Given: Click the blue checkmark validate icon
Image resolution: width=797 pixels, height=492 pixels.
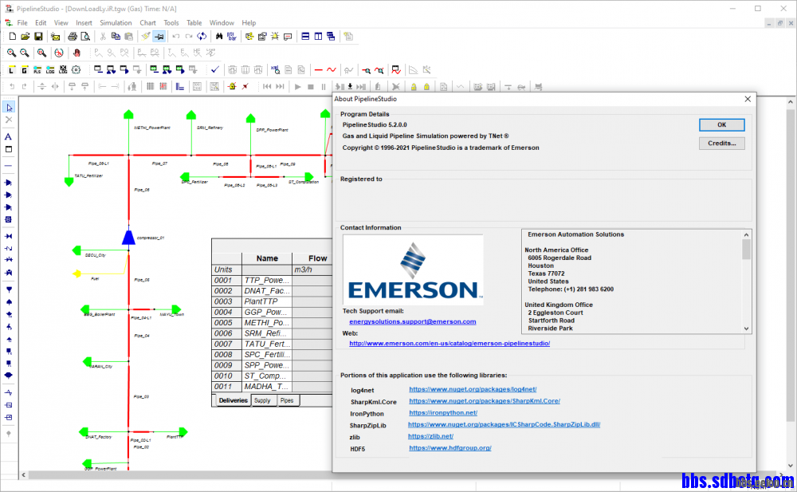Looking at the screenshot, I should (x=215, y=69).
